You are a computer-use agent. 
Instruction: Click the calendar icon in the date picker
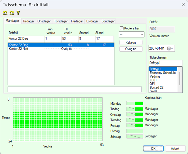tap(169, 48)
